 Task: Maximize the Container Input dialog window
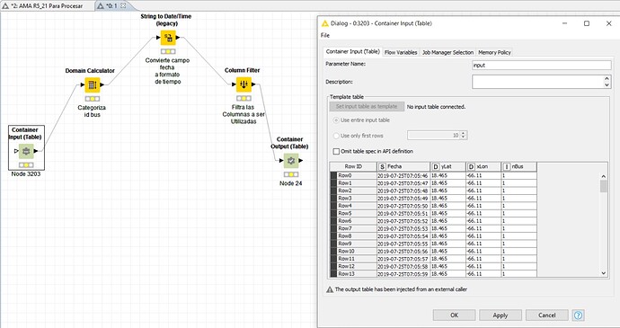pyautogui.click(x=587, y=23)
